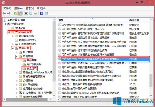This screenshot has height=107, width=155.
Task: Open the 操作(A) menu
Action: 19,9
